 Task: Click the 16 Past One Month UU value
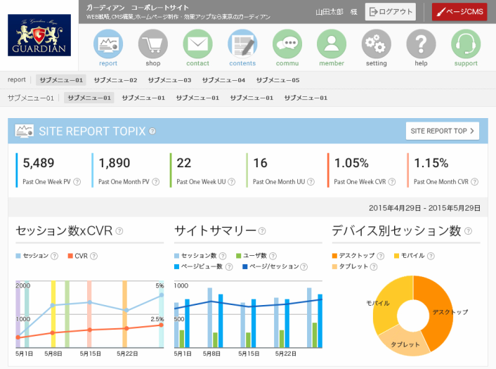point(261,163)
